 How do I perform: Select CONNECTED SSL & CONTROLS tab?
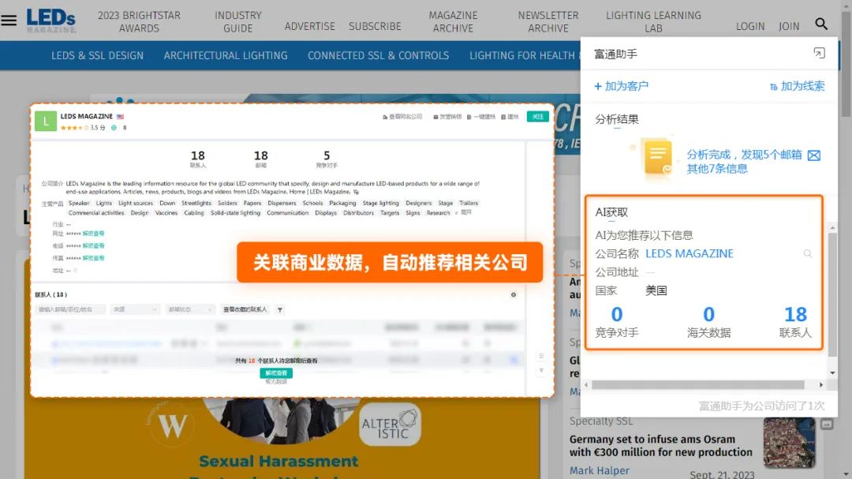pyautogui.click(x=378, y=55)
